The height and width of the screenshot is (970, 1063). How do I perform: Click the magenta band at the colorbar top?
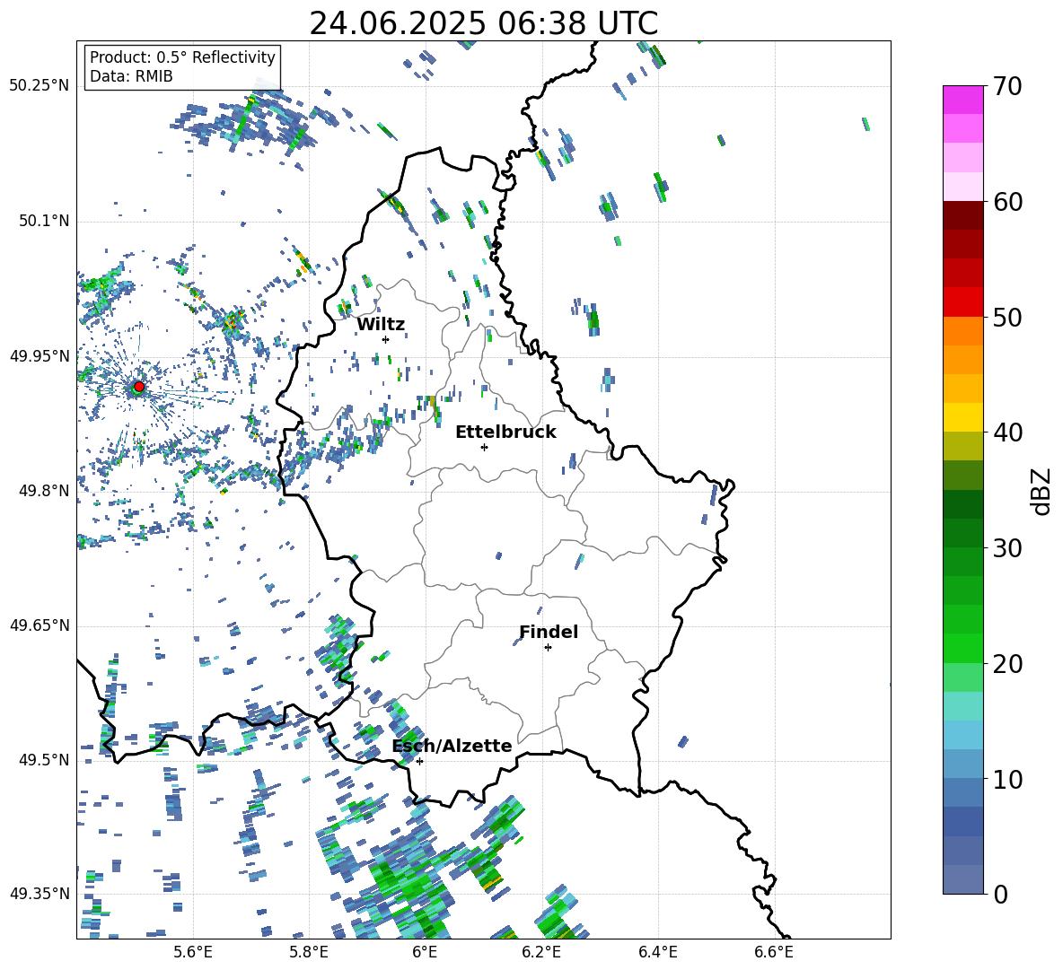962,100
